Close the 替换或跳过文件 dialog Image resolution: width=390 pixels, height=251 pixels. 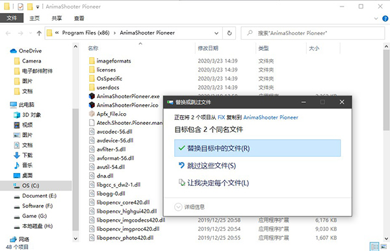pos(342,102)
